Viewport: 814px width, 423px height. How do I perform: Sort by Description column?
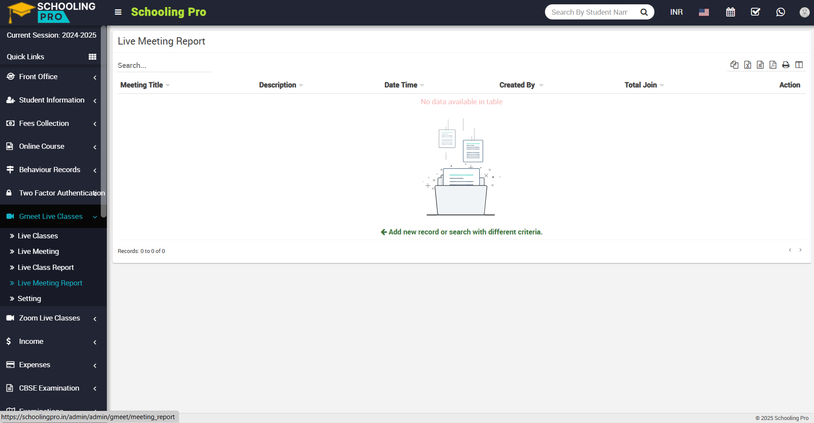tap(281, 85)
